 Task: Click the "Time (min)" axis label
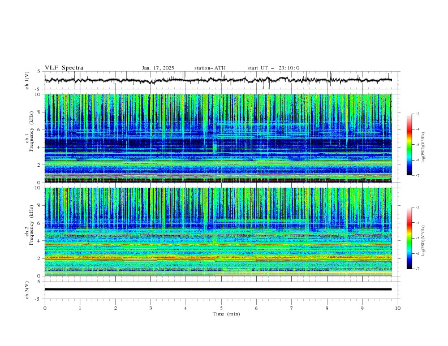point(226,314)
